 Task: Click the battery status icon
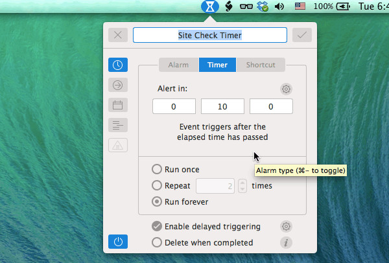(x=343, y=6)
